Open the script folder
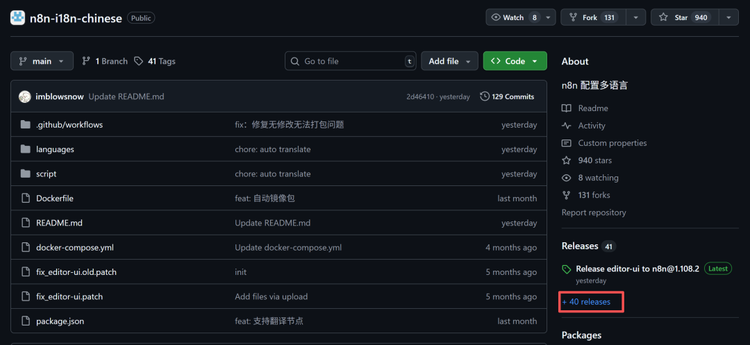Image resolution: width=750 pixels, height=345 pixels. tap(47, 174)
